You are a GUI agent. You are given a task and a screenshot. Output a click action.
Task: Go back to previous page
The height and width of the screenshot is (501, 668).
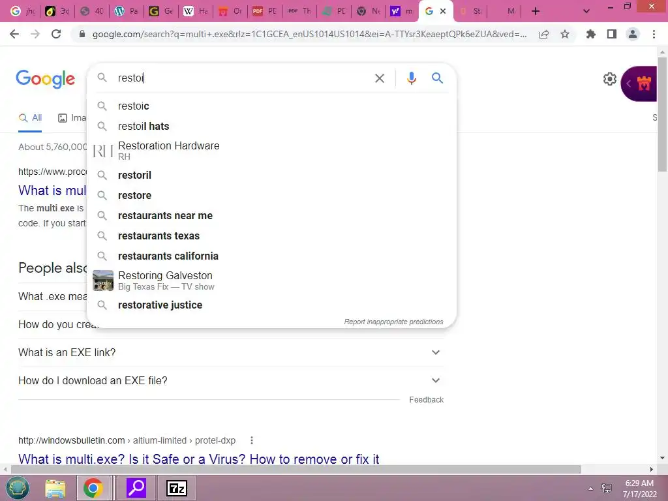coord(14,34)
